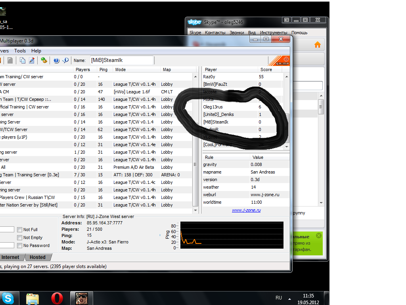Click the SA-MP taskbar icon

click(x=82, y=298)
